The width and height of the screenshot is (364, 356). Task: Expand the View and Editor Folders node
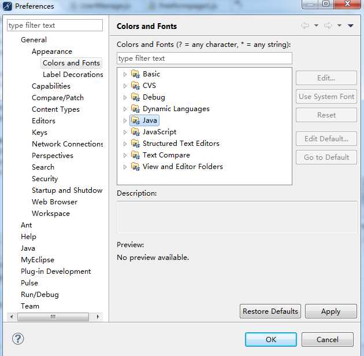[x=125, y=167]
